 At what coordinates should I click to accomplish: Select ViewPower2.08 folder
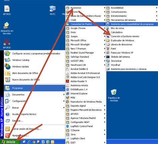click(86, 65)
